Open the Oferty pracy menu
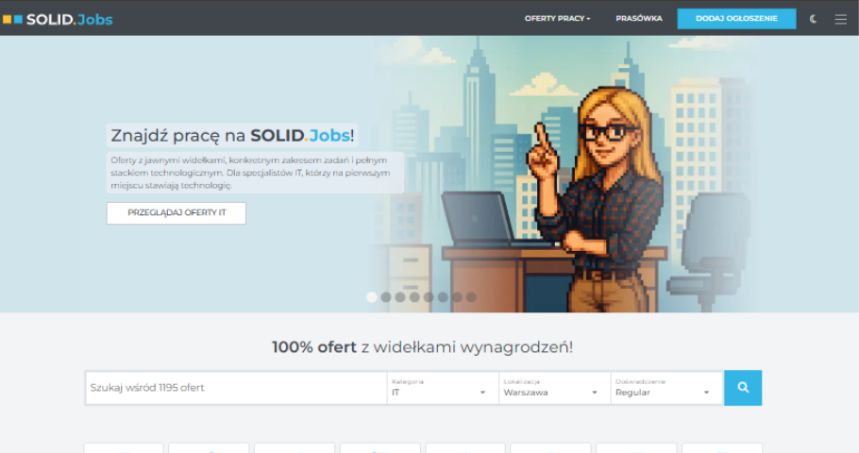 (557, 19)
